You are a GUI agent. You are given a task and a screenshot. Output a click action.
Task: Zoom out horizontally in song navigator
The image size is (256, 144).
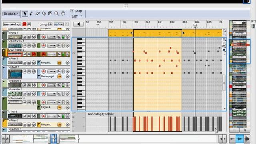coord(4,139)
